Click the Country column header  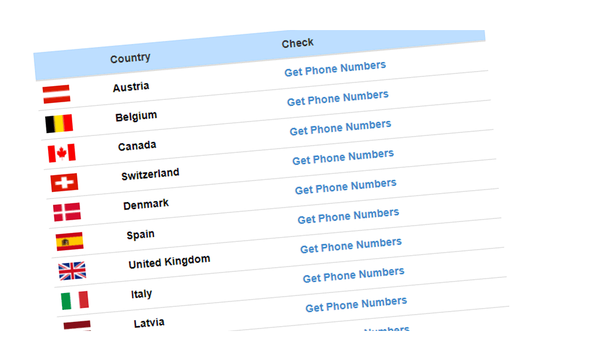pyautogui.click(x=130, y=58)
